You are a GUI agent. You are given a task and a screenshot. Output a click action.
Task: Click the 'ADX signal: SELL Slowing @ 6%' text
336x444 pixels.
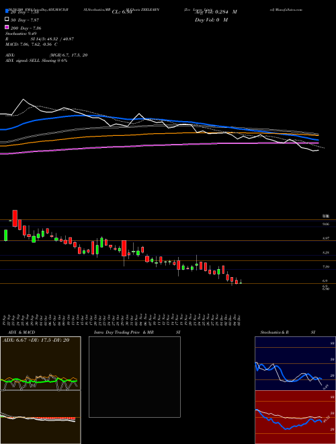tap(36, 61)
